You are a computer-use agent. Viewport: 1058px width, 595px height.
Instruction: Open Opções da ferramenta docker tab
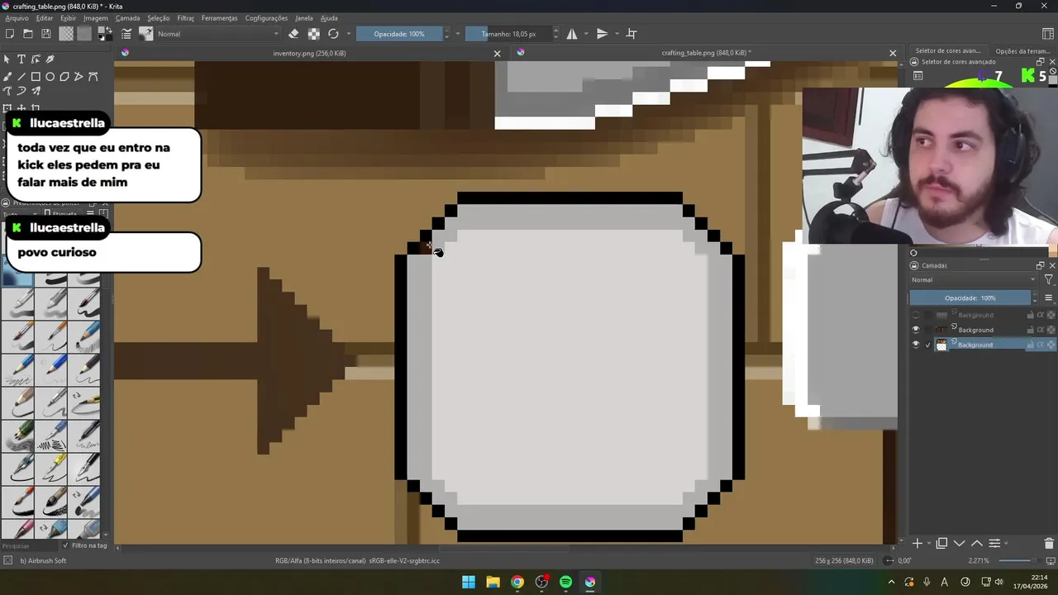click(x=1022, y=51)
